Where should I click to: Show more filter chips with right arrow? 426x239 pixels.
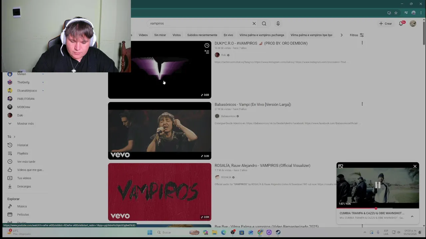[341, 35]
